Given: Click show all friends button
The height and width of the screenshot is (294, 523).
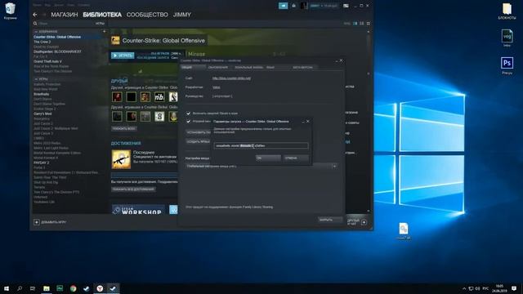Looking at the screenshot, I should tap(123, 128).
